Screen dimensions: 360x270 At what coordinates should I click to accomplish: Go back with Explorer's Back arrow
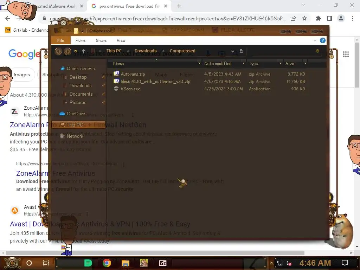tap(58, 51)
